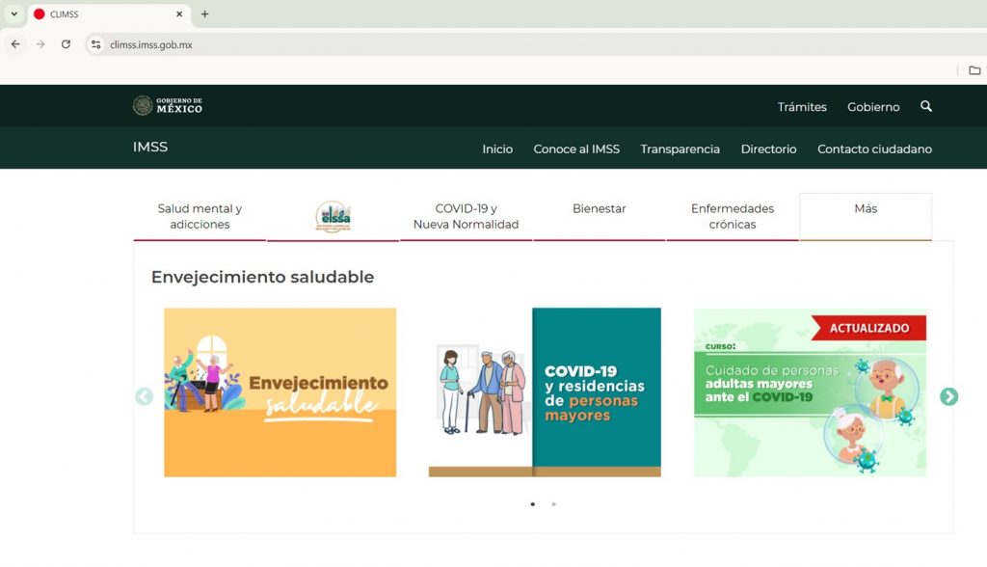Click the carousel next arrow
The width and height of the screenshot is (987, 567).
(x=948, y=396)
